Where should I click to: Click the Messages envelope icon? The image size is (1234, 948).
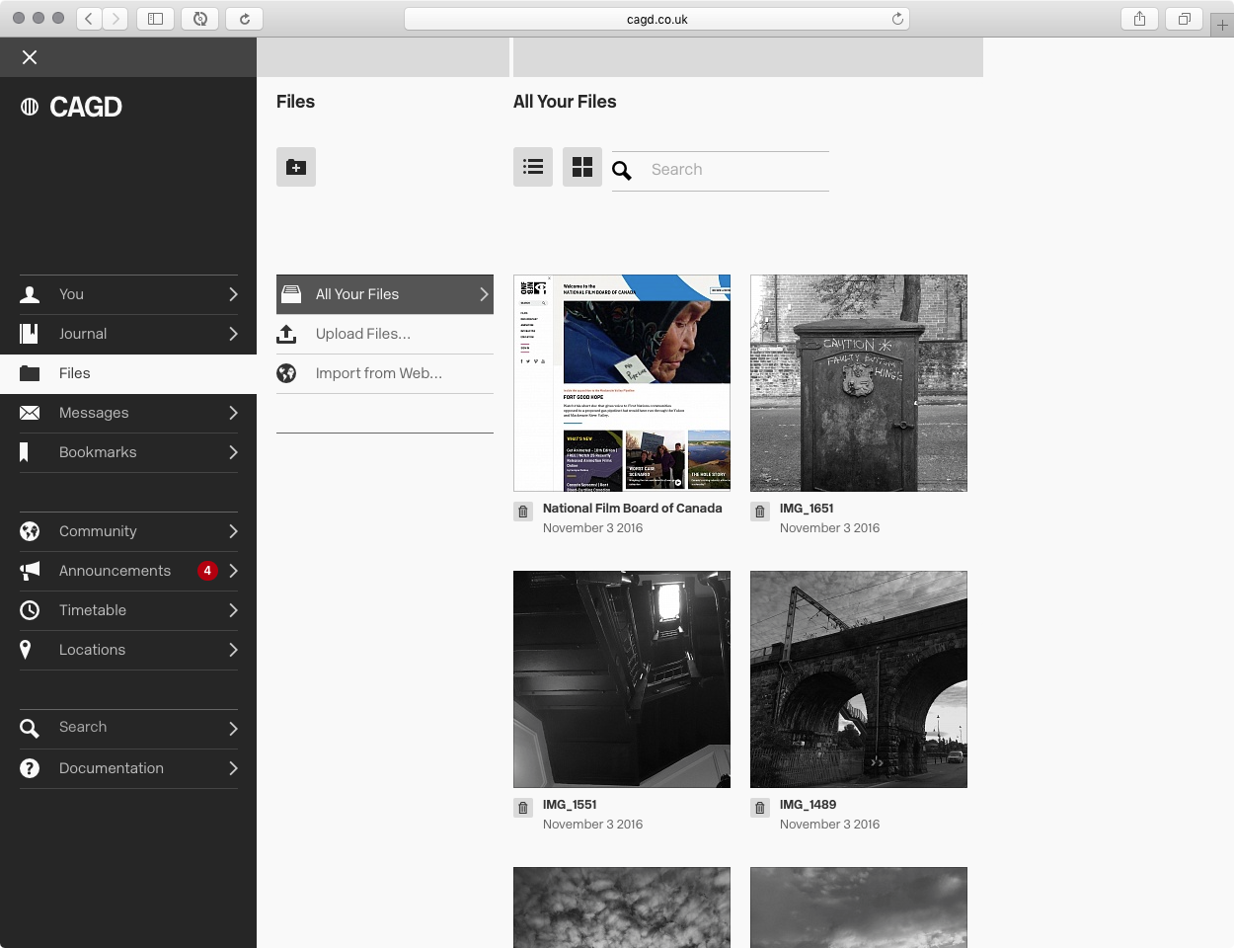(x=30, y=413)
